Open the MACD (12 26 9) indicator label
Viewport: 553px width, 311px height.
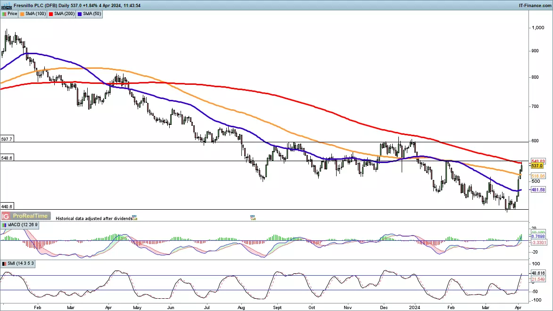click(23, 225)
